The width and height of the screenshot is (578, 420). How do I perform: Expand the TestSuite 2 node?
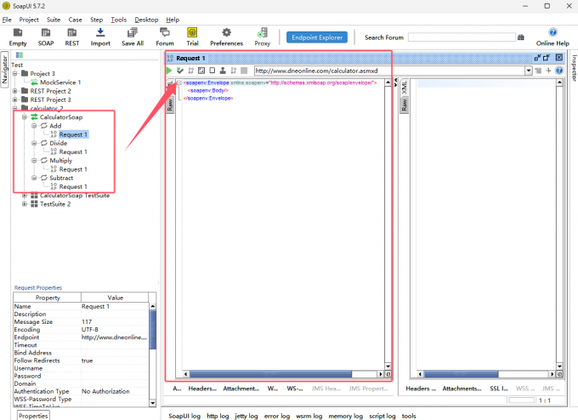tap(25, 204)
